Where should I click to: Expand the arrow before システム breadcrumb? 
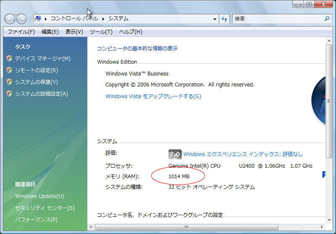coord(103,19)
